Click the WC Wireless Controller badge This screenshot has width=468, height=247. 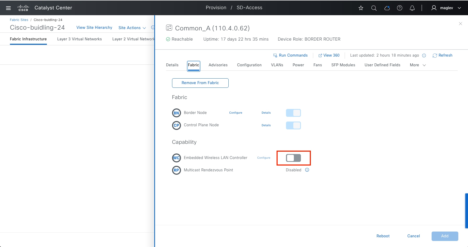pos(177,158)
